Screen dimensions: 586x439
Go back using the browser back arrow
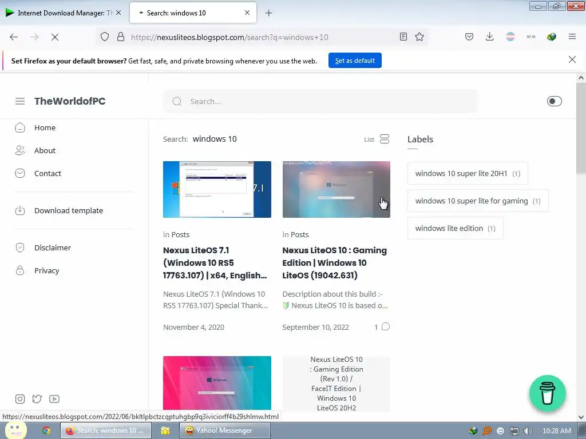click(14, 37)
